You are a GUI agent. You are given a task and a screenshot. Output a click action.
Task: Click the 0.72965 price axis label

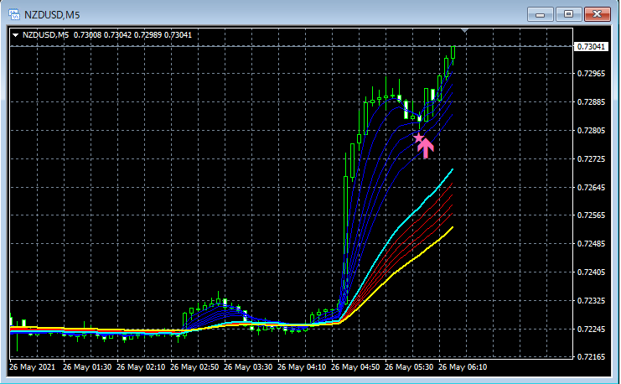click(x=591, y=74)
